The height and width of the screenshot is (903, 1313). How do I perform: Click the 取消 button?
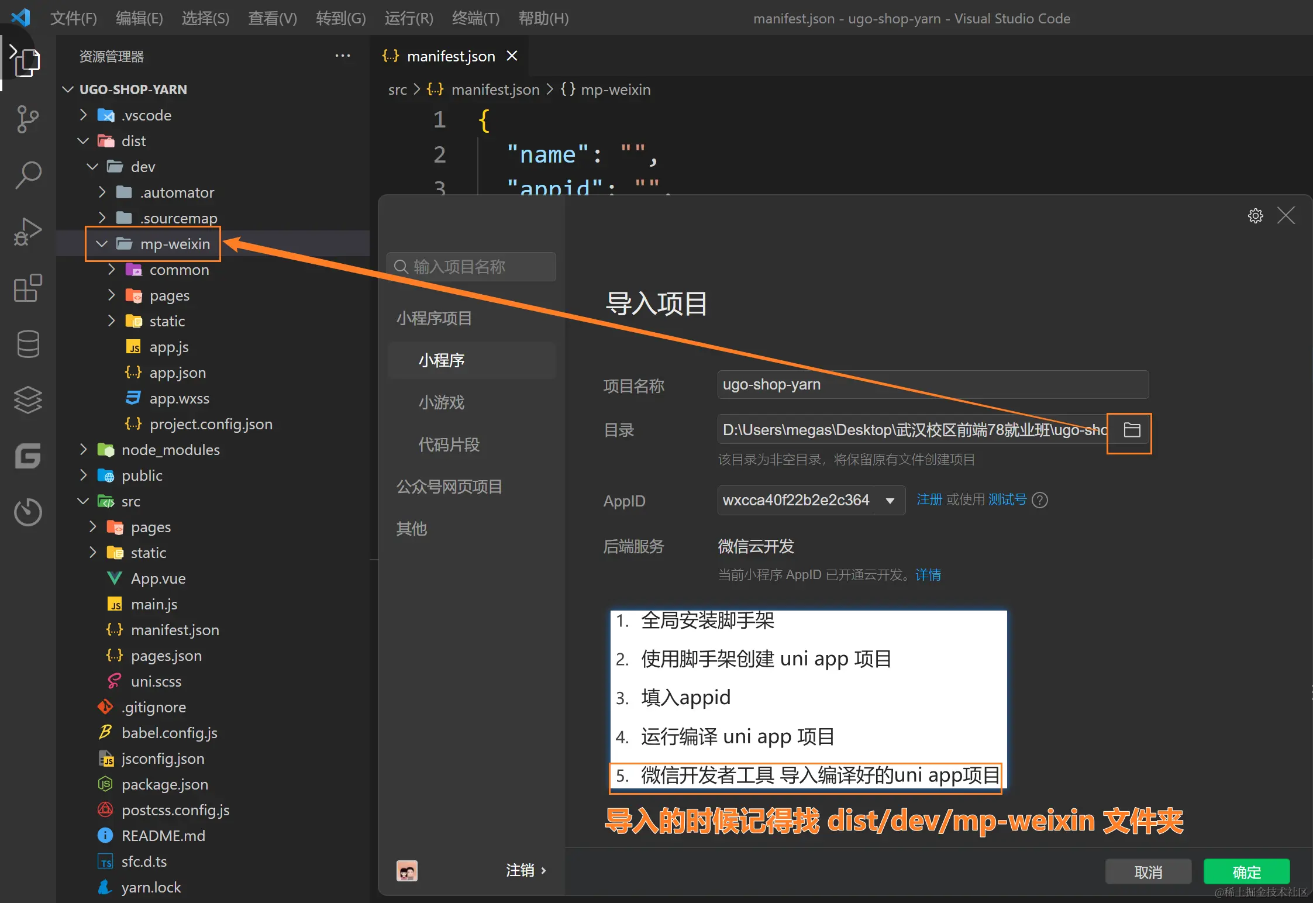coord(1147,872)
